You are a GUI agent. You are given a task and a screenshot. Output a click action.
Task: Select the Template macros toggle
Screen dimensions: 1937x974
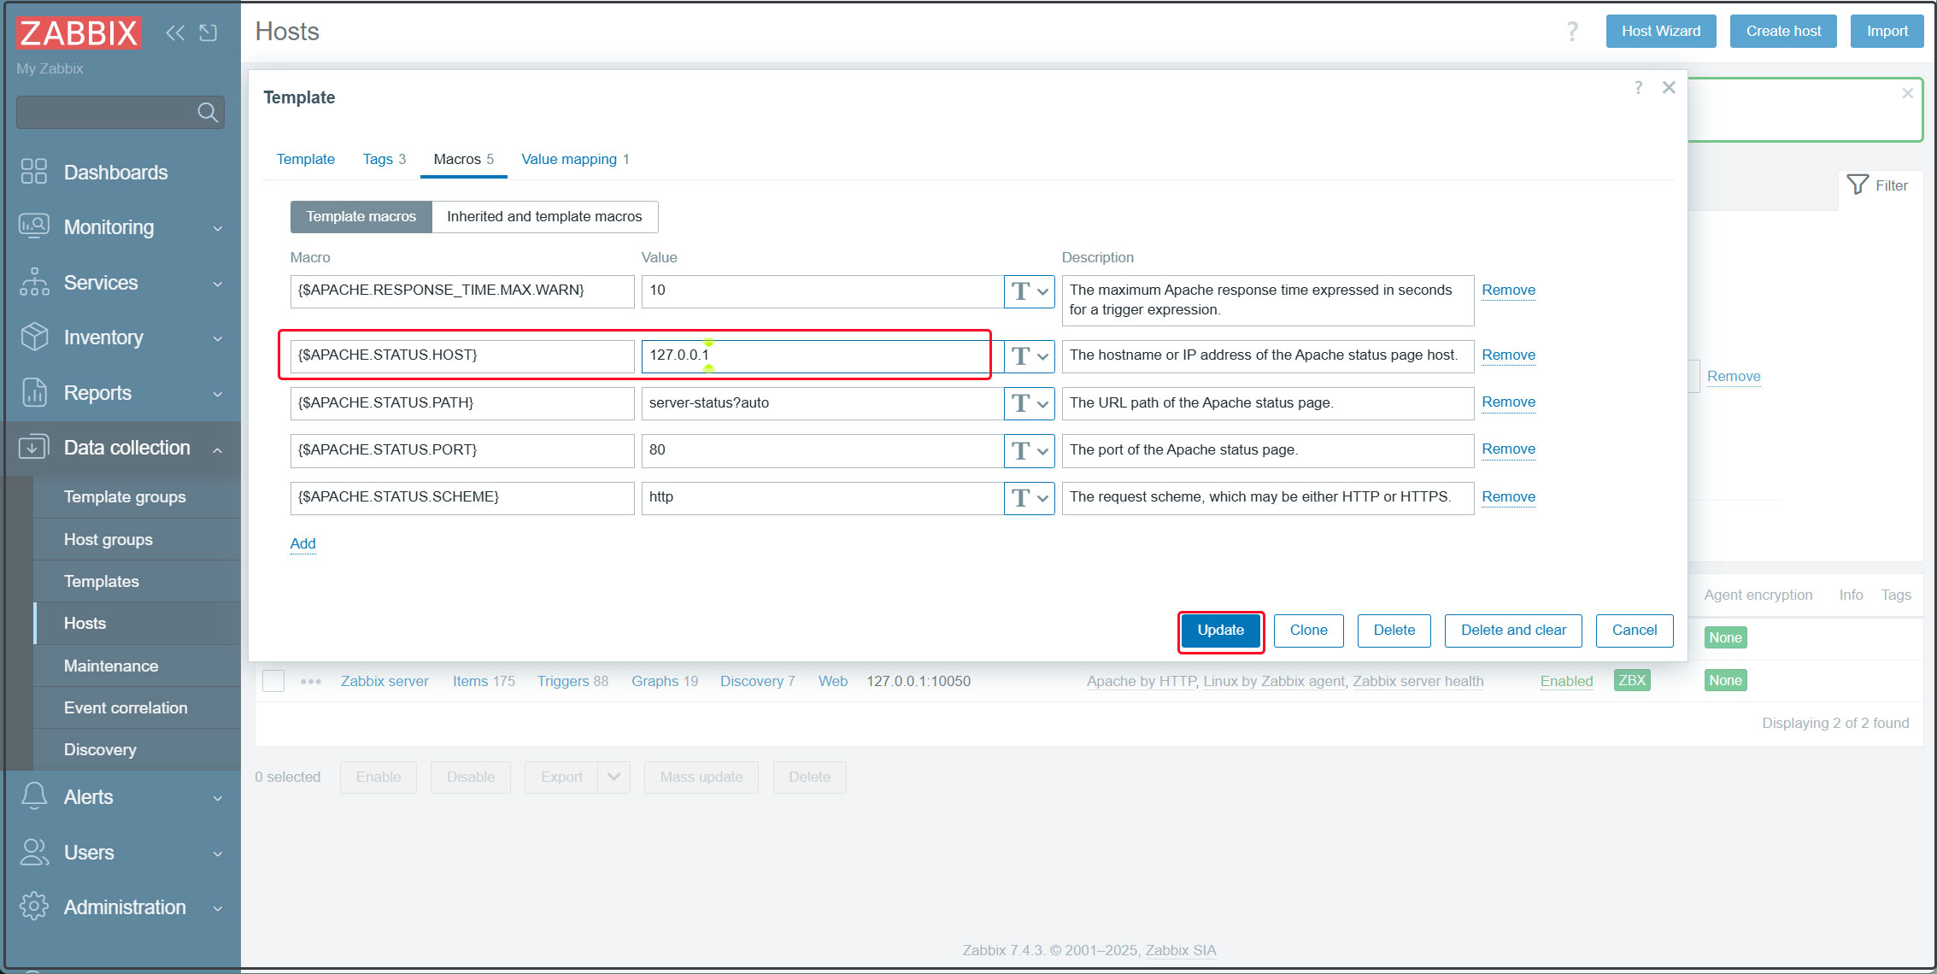[361, 216]
